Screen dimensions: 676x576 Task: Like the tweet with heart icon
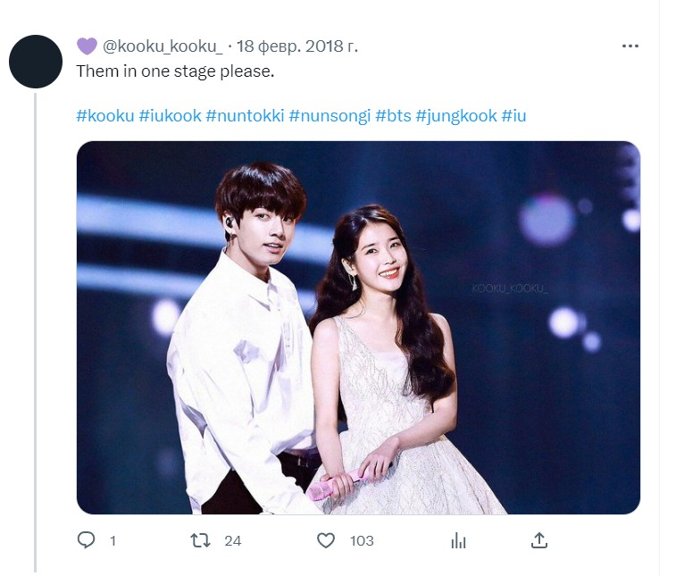coord(326,540)
